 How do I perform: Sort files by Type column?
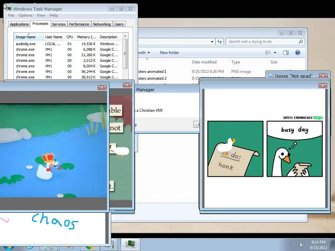[249, 62]
